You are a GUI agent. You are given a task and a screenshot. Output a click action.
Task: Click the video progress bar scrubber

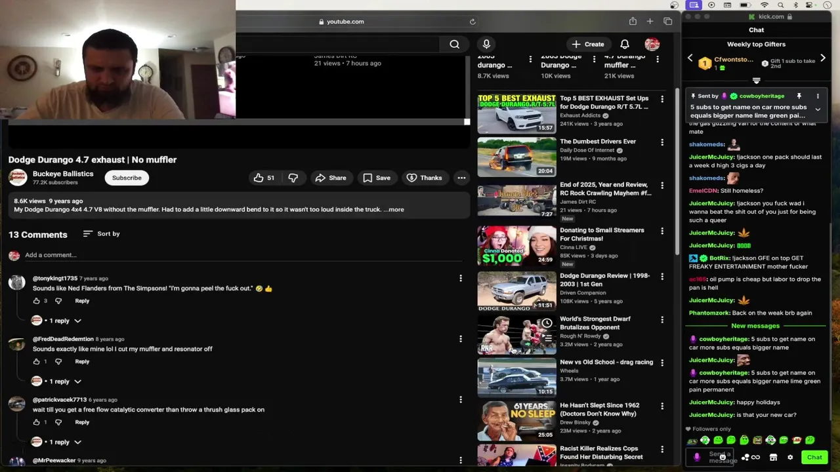point(467,122)
